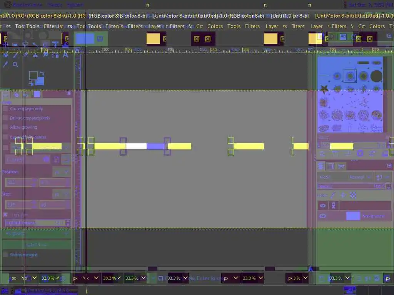This screenshot has height=295, width=394.
Task: Select the Crop tool in the toolbox
Action: coord(45,45)
